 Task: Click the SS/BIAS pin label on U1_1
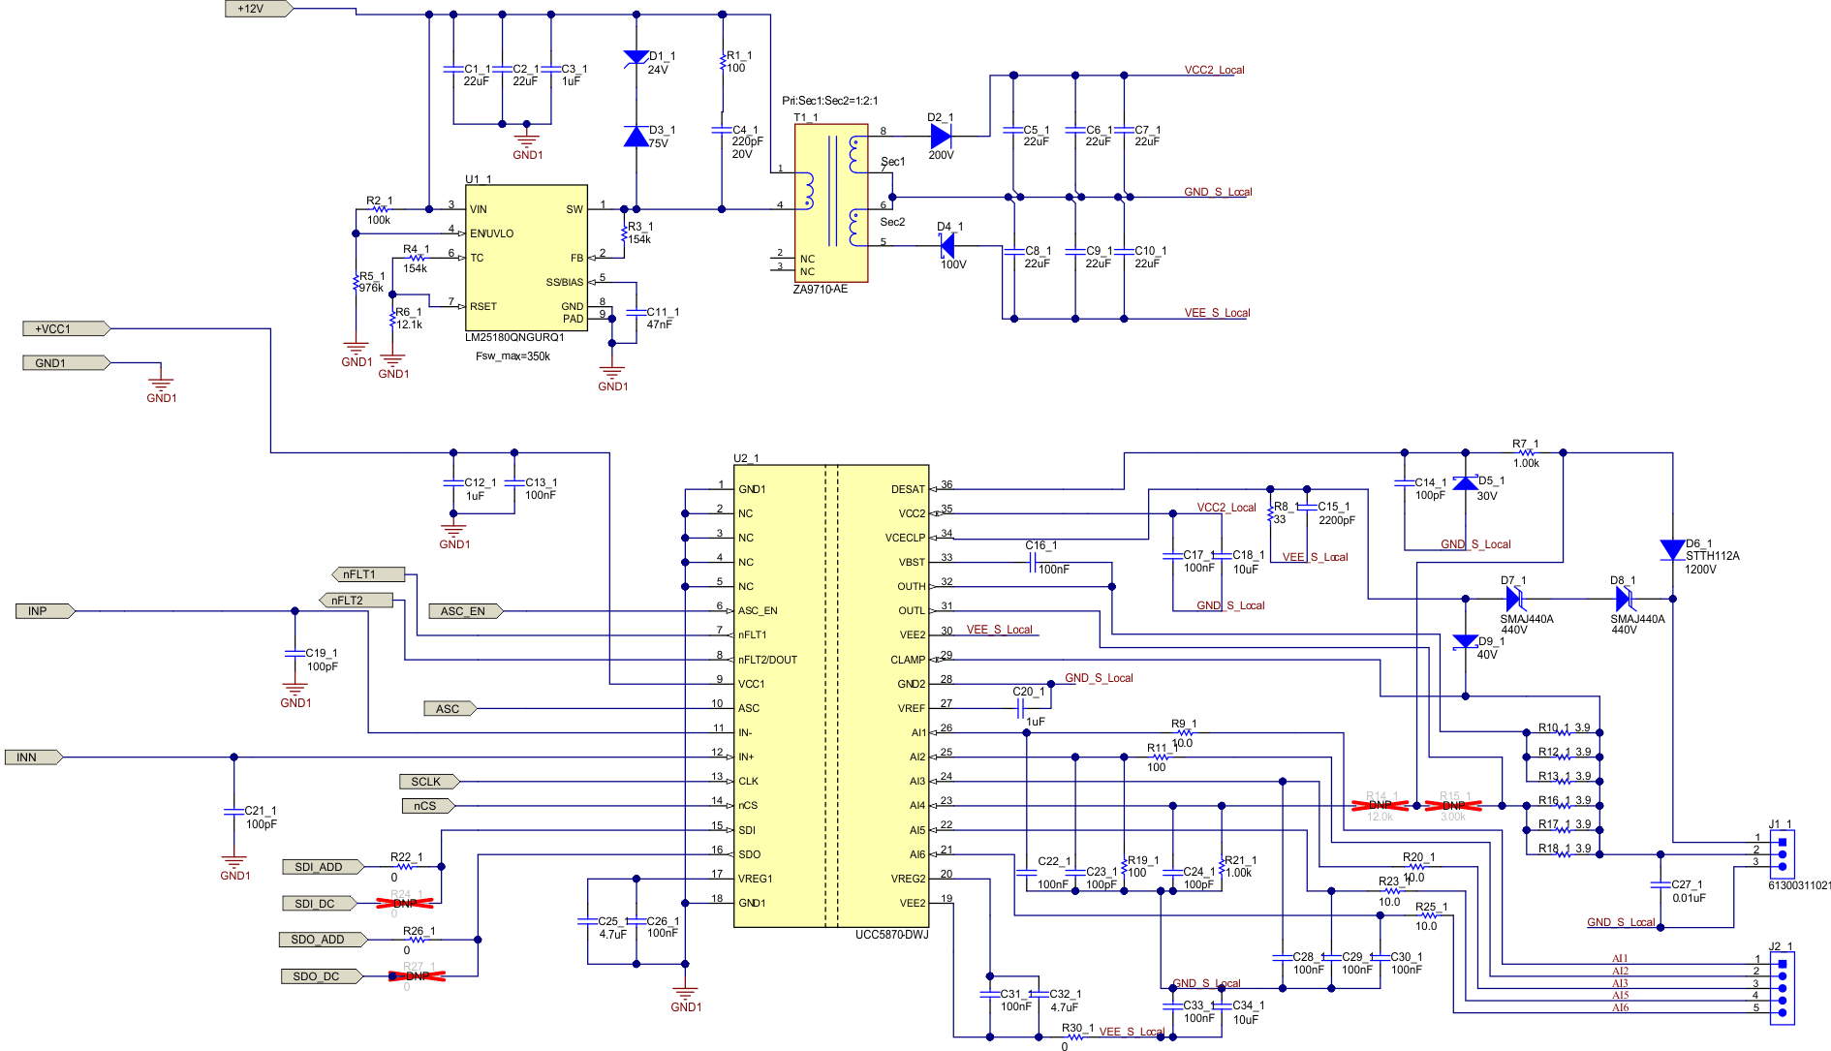pos(565,283)
